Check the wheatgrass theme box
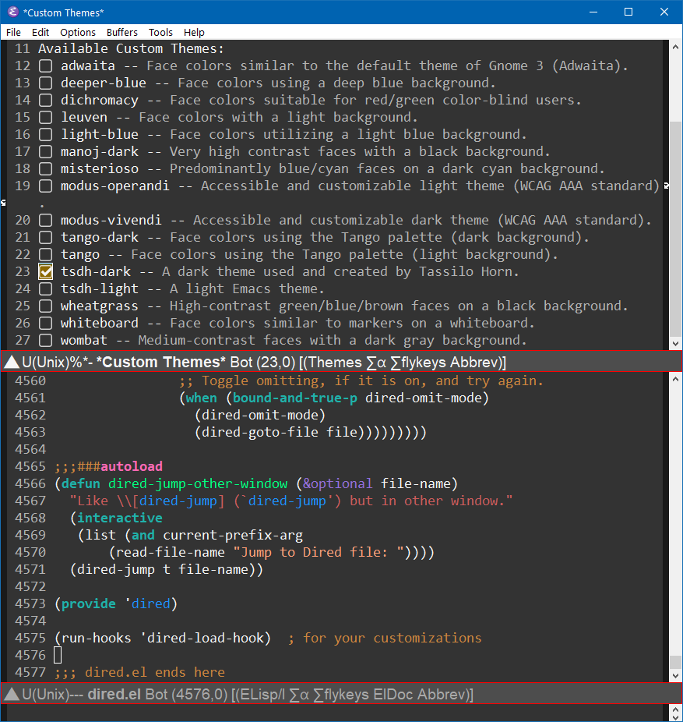Image resolution: width=683 pixels, height=722 pixels. pos(45,306)
